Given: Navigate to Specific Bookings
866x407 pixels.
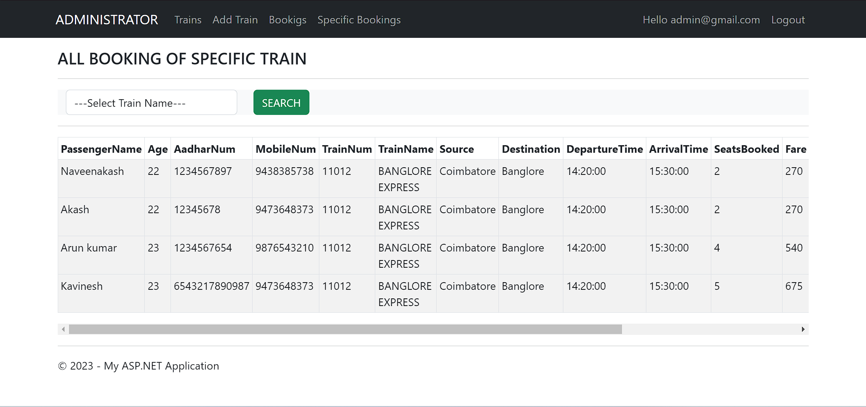Looking at the screenshot, I should tap(359, 20).
